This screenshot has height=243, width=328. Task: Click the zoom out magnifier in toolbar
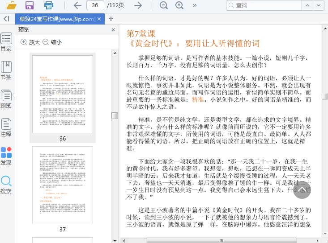164,5
